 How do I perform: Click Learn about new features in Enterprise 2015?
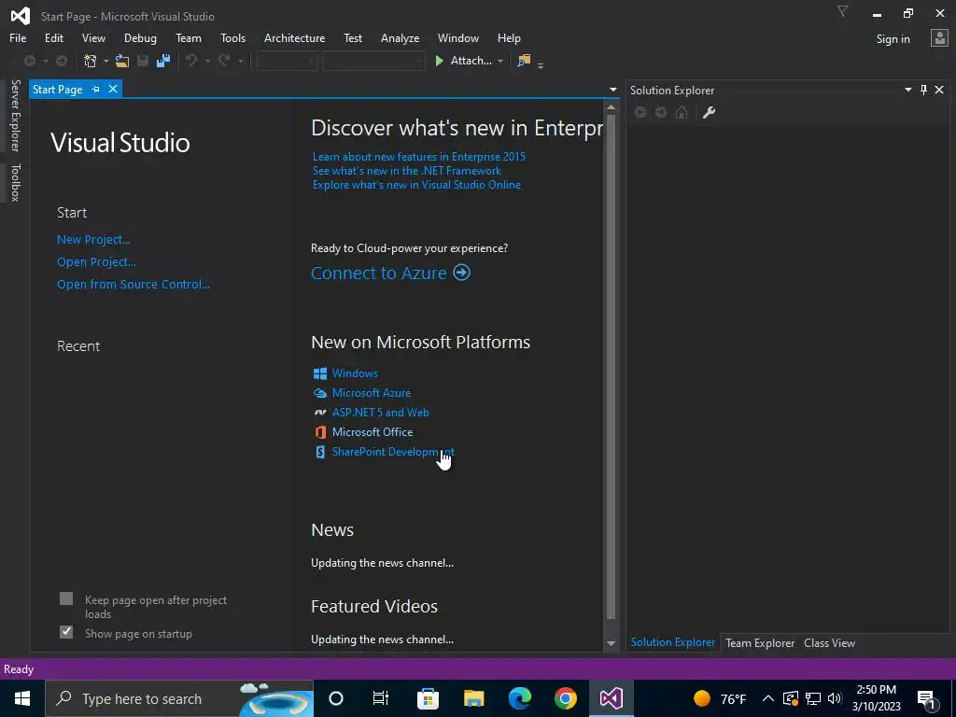pos(419,157)
